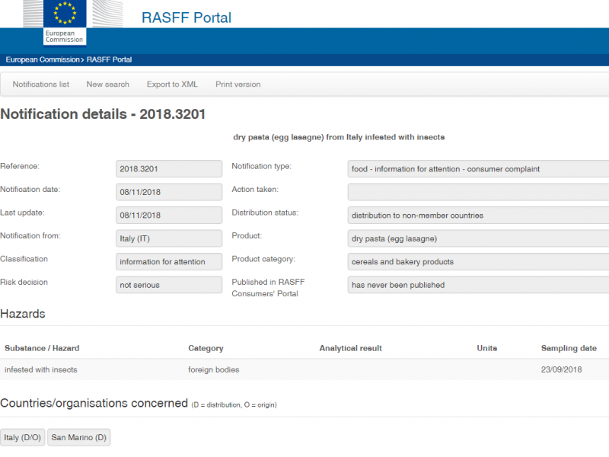The width and height of the screenshot is (609, 457).
Task: Click the Published in RASFF Consumers' Portal label
Action: click(x=269, y=288)
